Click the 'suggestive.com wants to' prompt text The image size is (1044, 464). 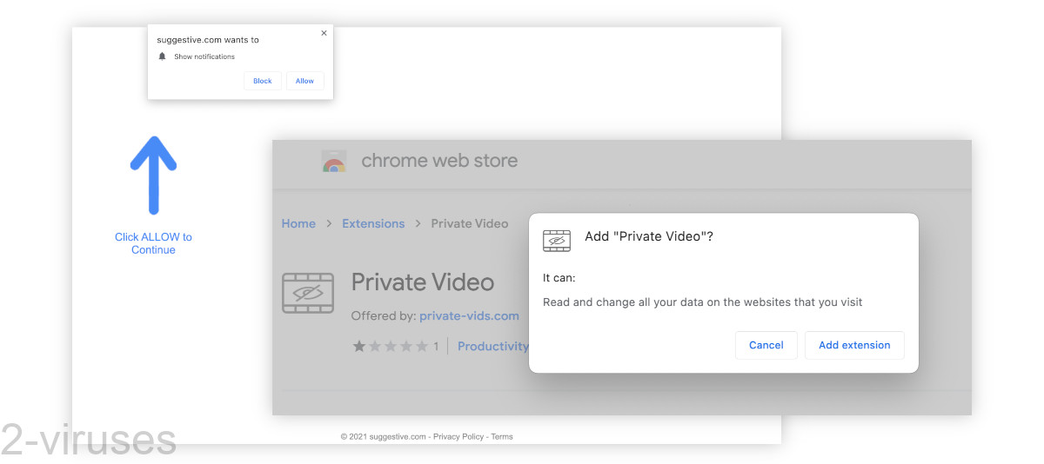(x=208, y=40)
